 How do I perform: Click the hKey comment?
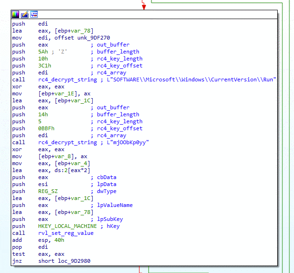click(x=113, y=226)
